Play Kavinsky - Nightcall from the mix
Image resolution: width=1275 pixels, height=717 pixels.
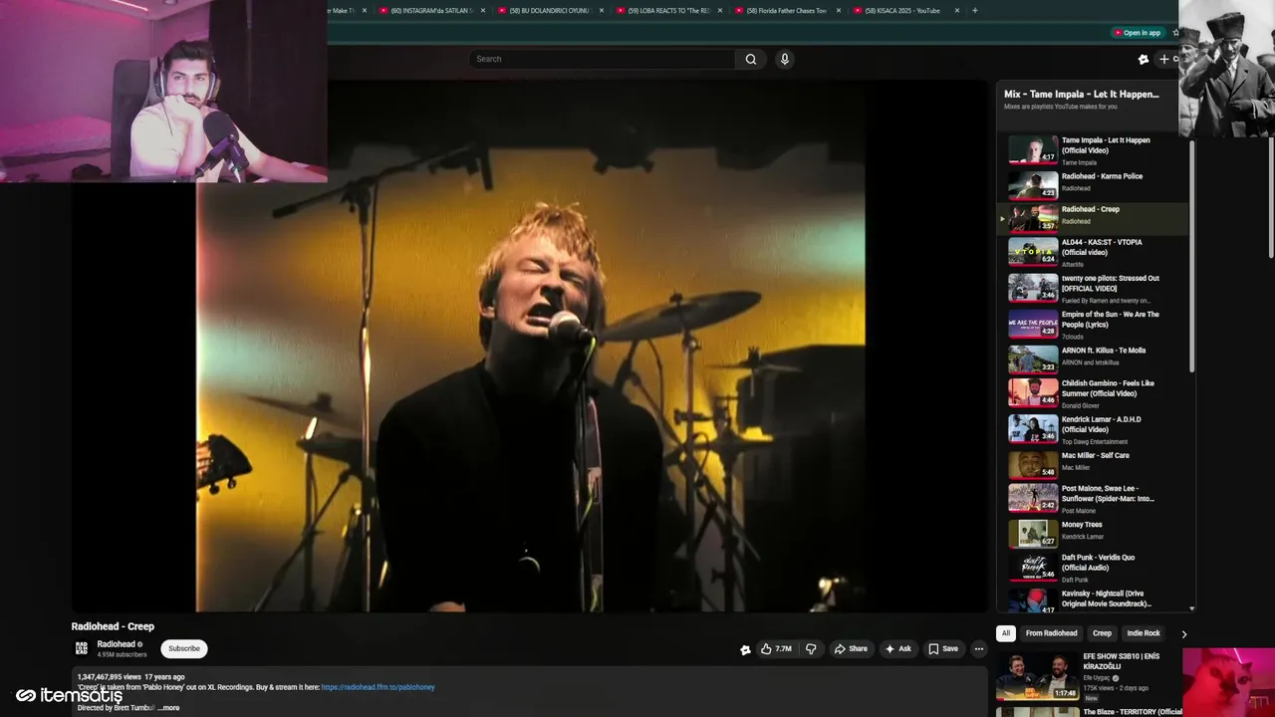pyautogui.click(x=1094, y=600)
